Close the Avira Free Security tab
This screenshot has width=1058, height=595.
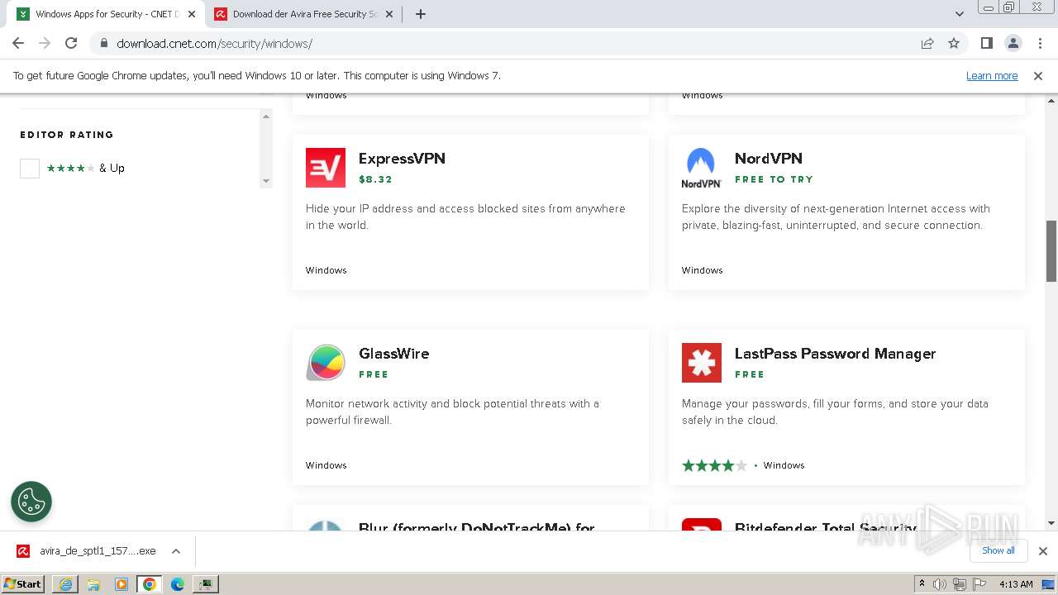[x=389, y=14]
